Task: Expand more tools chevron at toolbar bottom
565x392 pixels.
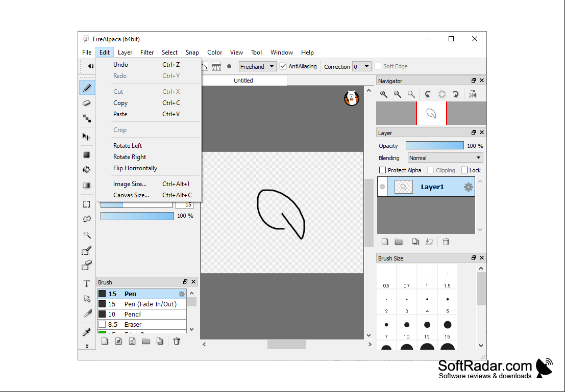Action: pyautogui.click(x=87, y=346)
